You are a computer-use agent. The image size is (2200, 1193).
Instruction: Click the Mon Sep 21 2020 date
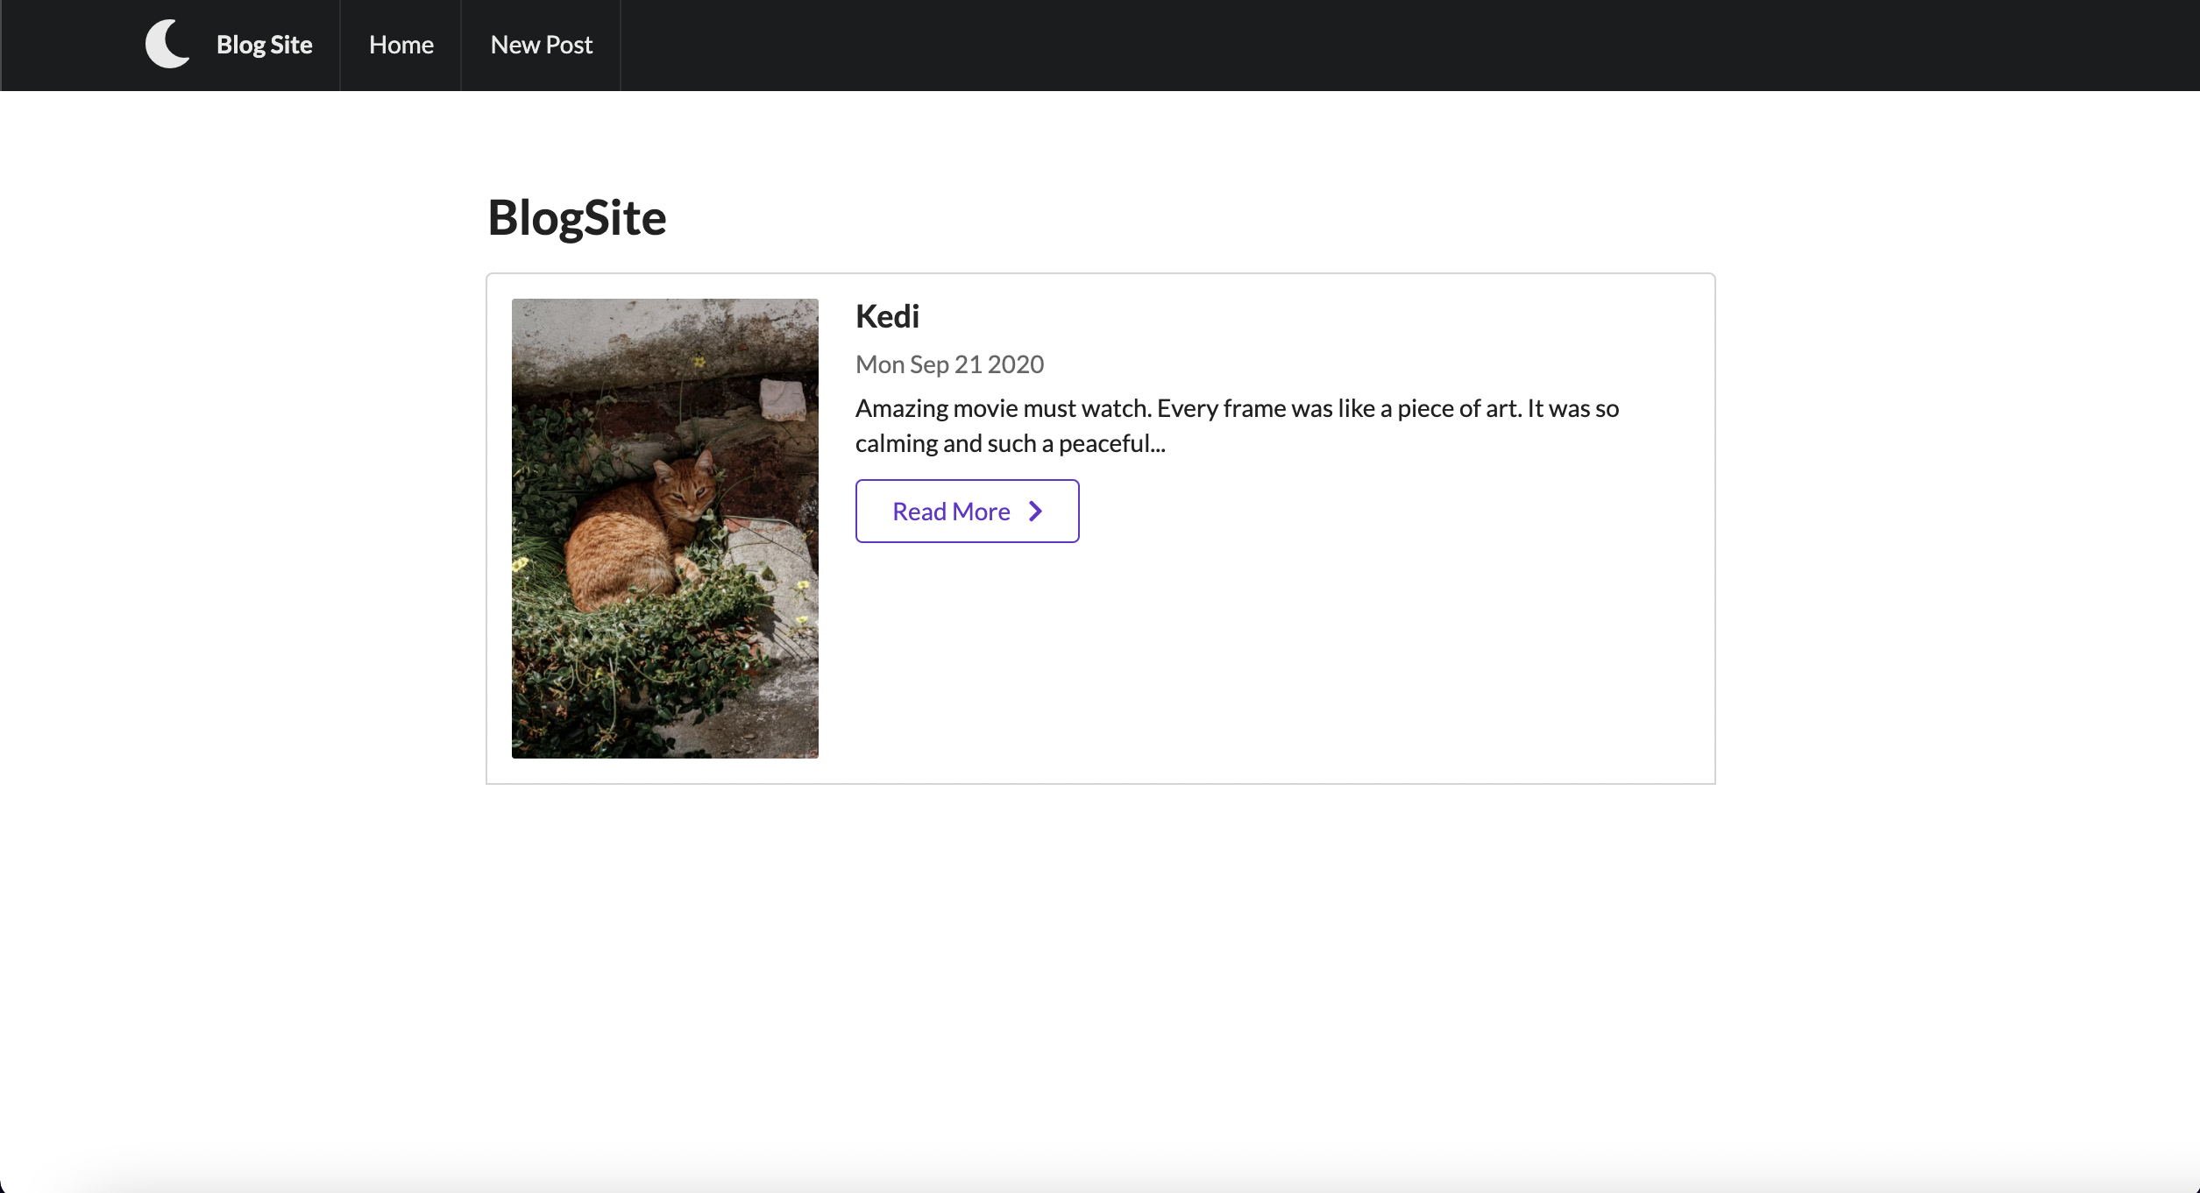click(x=949, y=364)
